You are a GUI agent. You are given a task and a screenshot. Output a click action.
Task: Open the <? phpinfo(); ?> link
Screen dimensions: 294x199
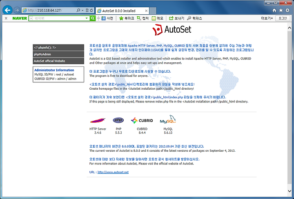coord(58,48)
